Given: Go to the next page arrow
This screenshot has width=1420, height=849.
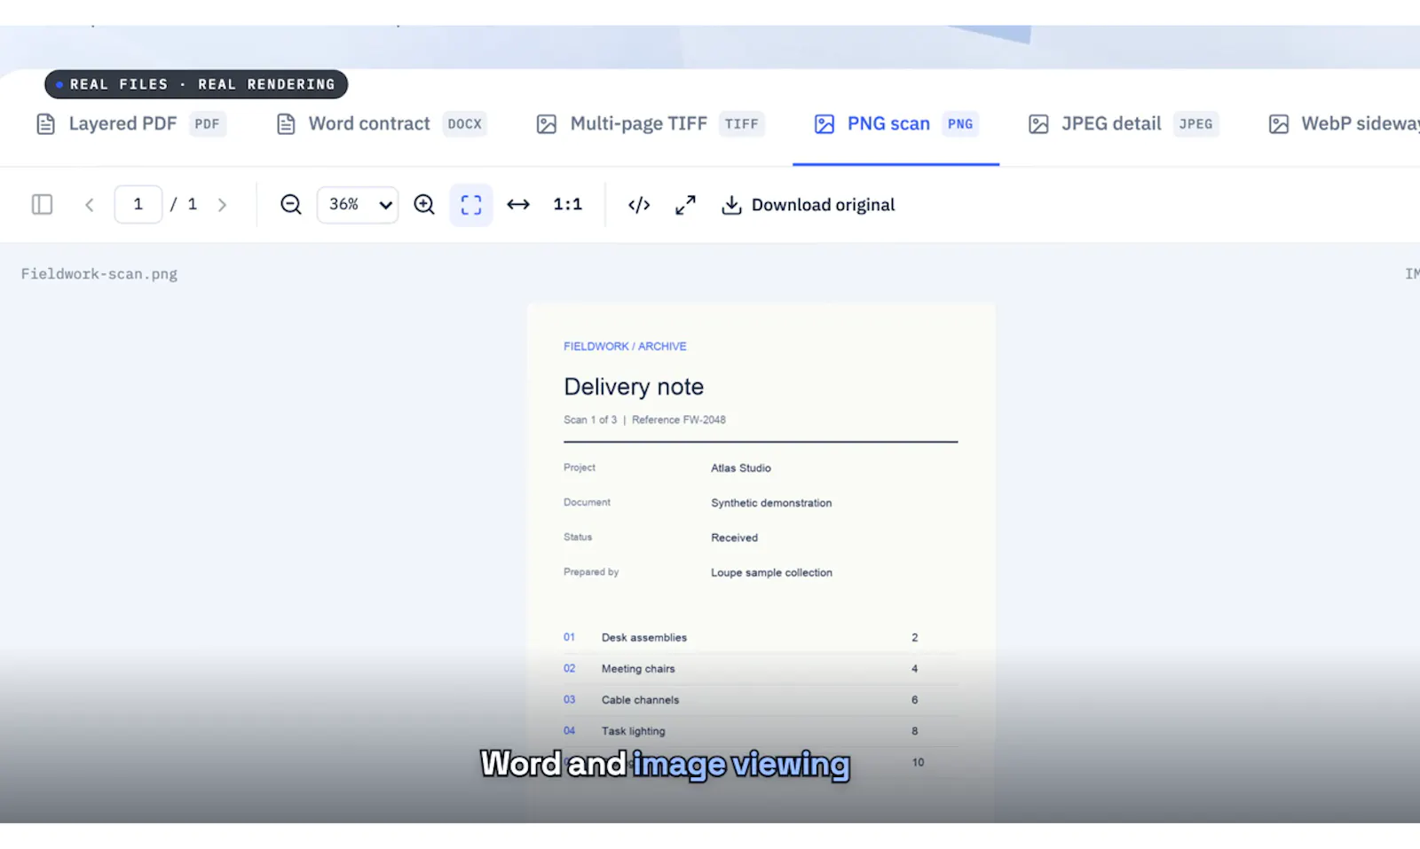Looking at the screenshot, I should pyautogui.click(x=222, y=205).
